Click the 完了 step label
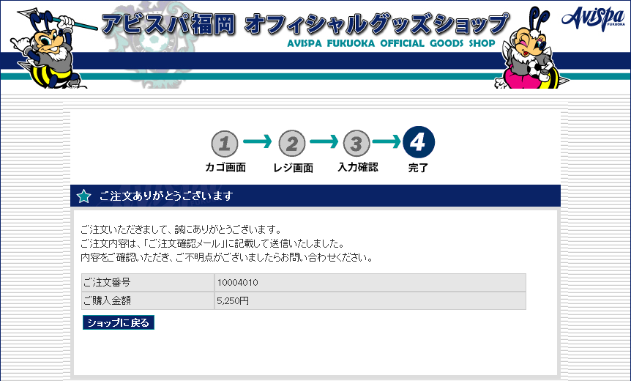Image resolution: width=631 pixels, height=381 pixels. tap(418, 168)
